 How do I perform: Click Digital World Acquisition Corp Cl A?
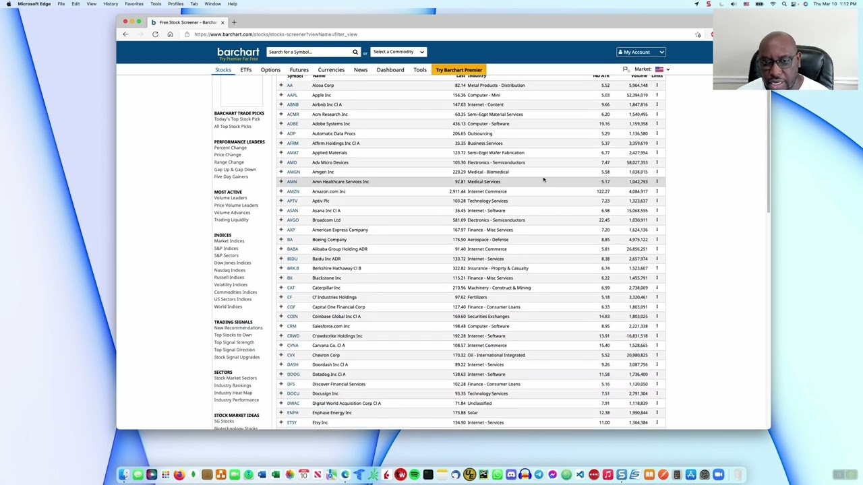tap(347, 403)
